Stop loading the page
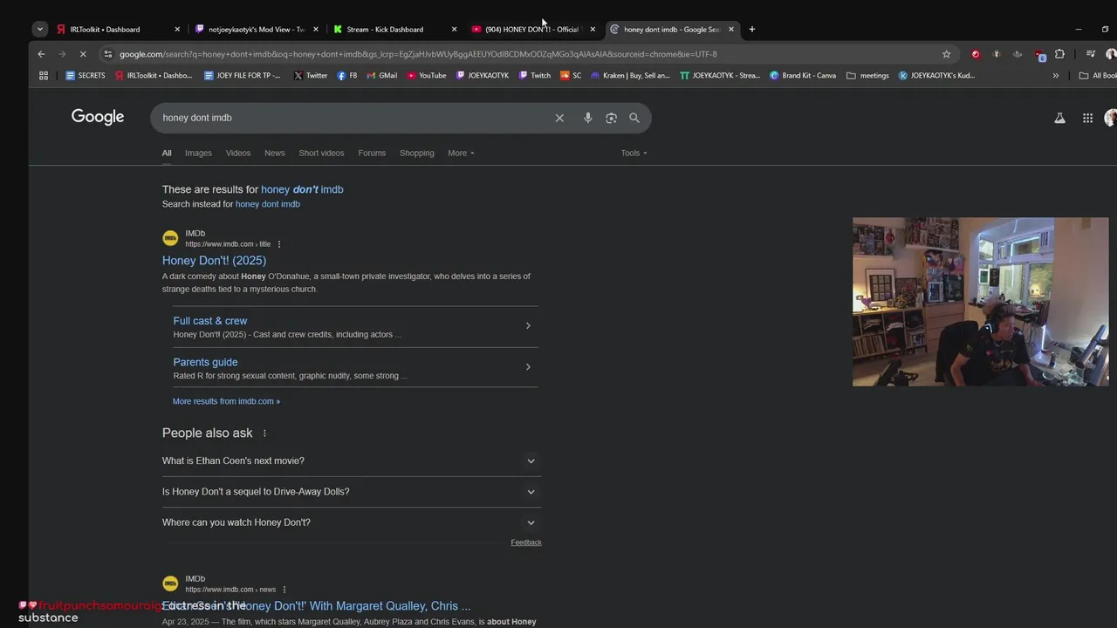This screenshot has height=628, width=1117. click(x=83, y=54)
